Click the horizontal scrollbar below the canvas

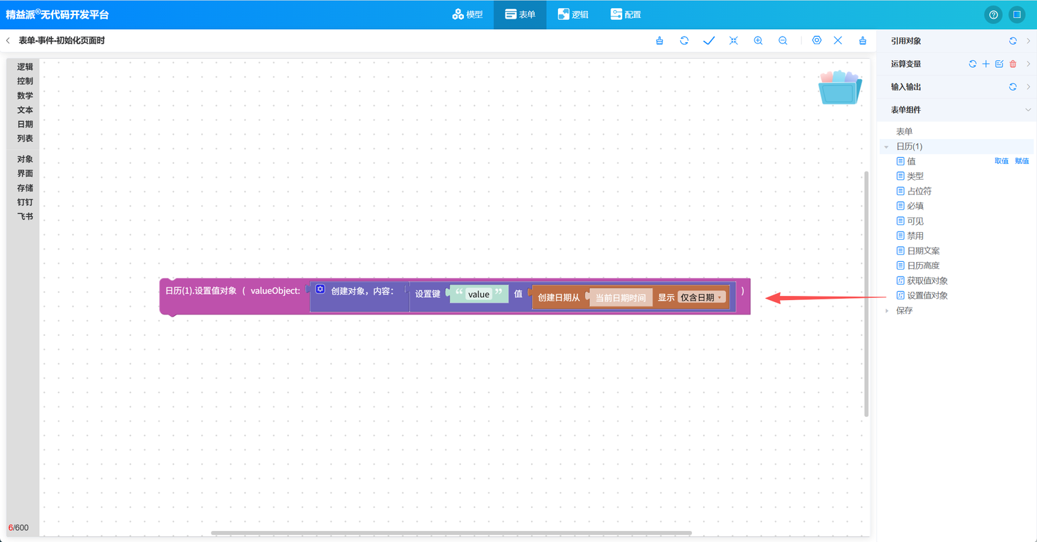451,533
